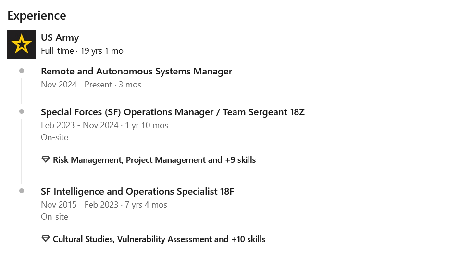Click the gold star in Army logo
Image resolution: width=460 pixels, height=257 pixels.
click(22, 44)
